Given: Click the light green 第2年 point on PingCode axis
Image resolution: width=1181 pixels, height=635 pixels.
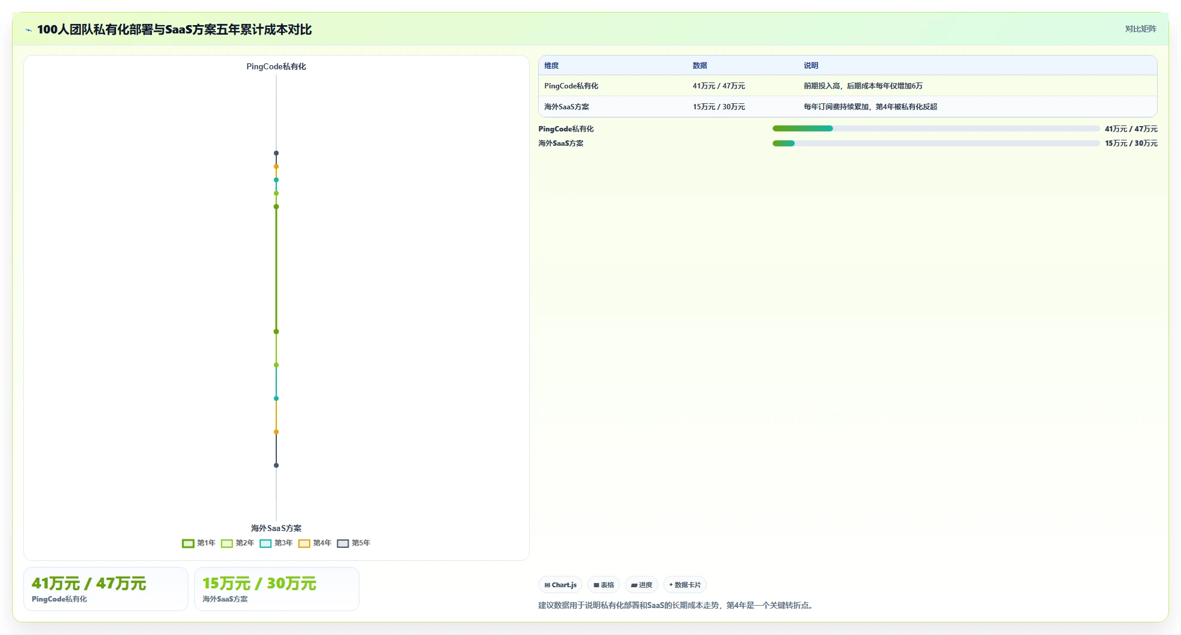Looking at the screenshot, I should [x=276, y=194].
